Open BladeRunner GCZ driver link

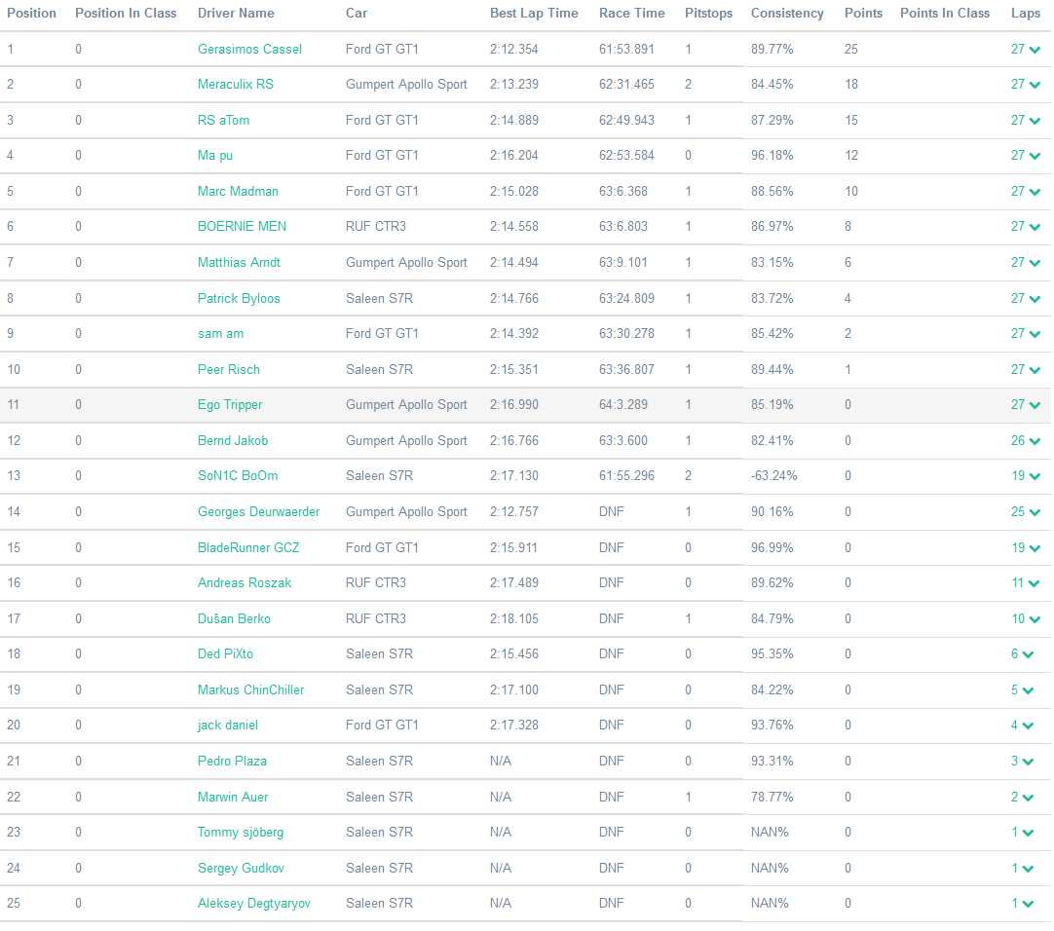point(248,548)
